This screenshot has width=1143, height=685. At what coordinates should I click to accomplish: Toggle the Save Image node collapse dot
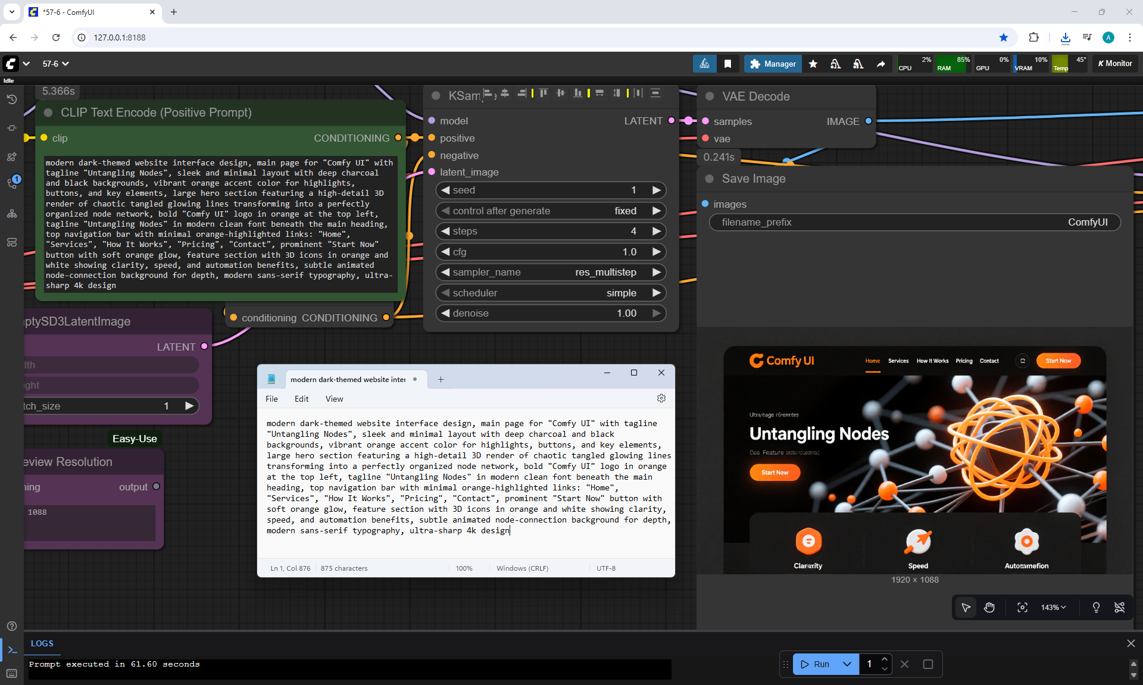[709, 179]
